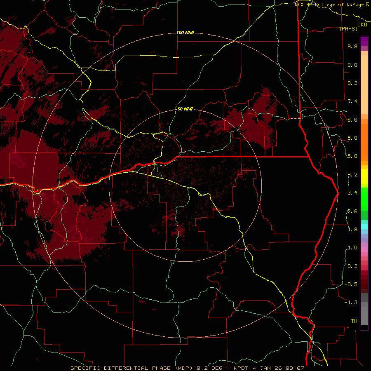Select the '7.4' scale value
371x371 pixels.
(352, 101)
